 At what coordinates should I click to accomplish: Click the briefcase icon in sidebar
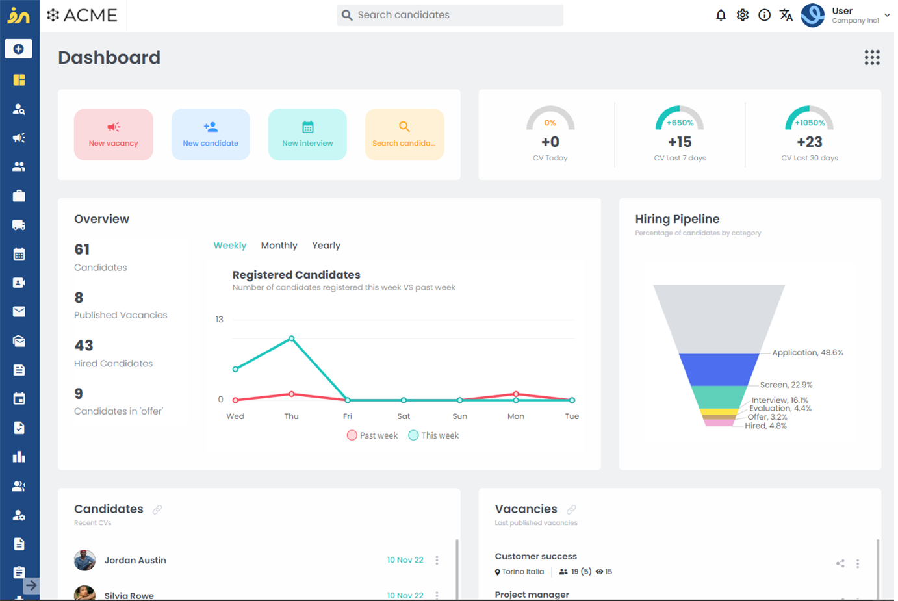pos(19,196)
